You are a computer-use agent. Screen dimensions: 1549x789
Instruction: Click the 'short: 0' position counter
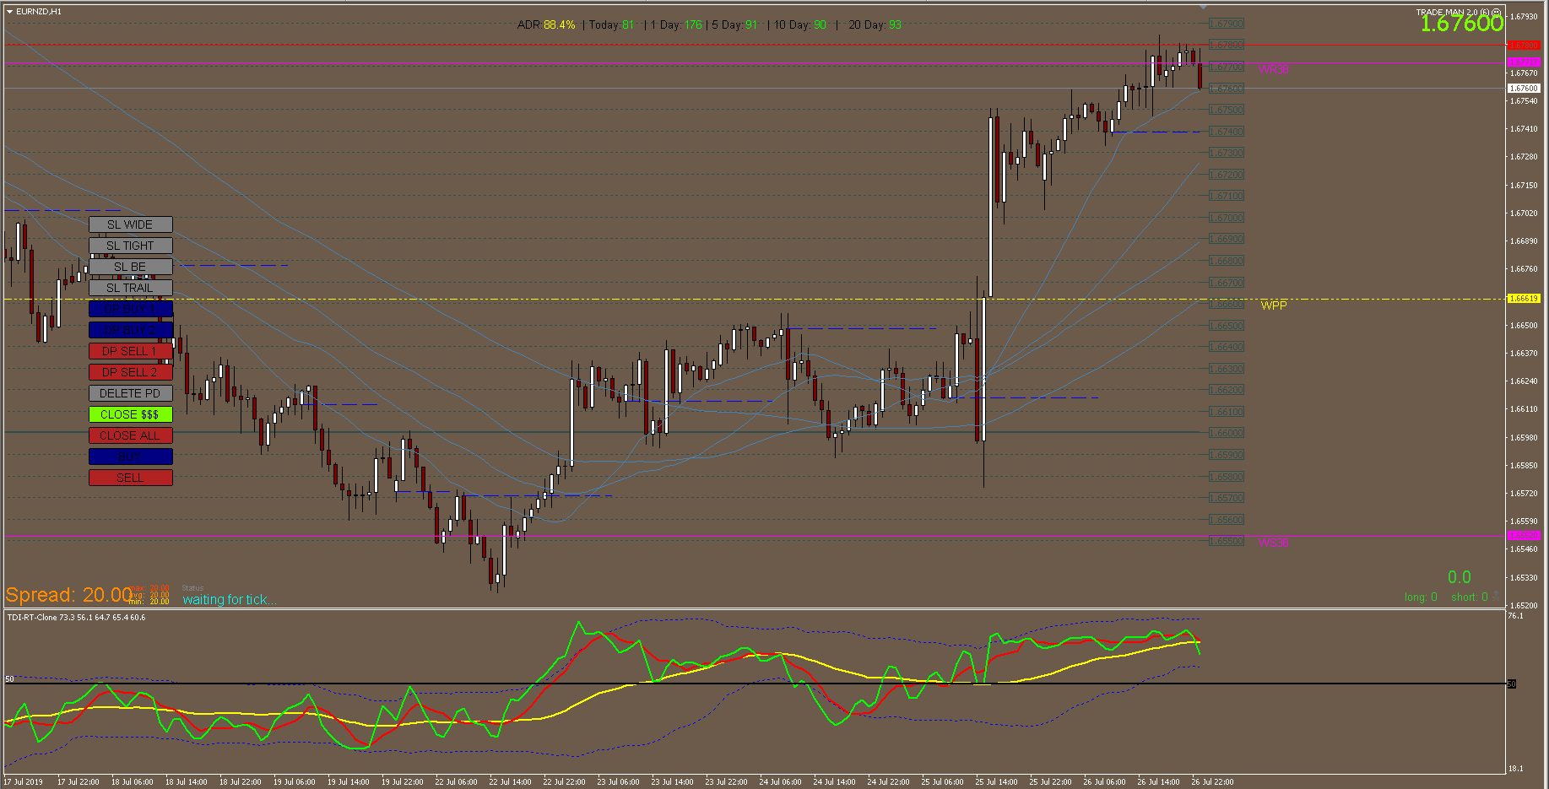point(1470,597)
